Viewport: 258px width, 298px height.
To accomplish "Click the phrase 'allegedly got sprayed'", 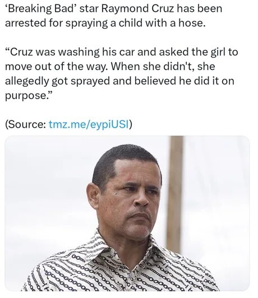I will [57, 81].
